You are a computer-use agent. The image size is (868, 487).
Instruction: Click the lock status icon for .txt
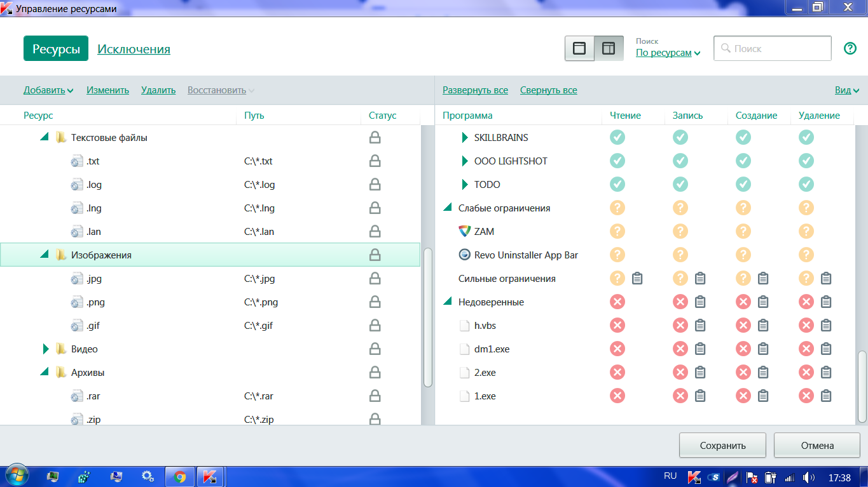coord(375,161)
